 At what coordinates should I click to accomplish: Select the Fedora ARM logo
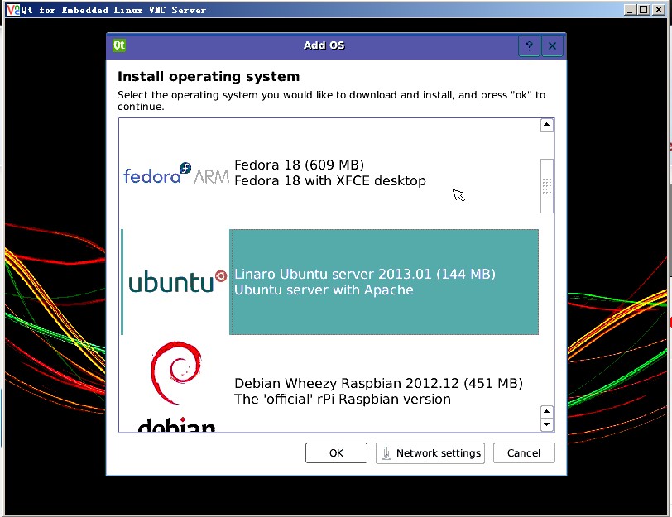coord(176,173)
